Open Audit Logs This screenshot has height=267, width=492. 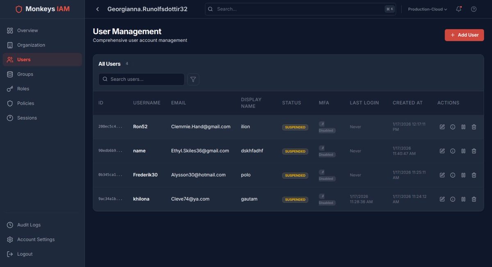point(42,225)
